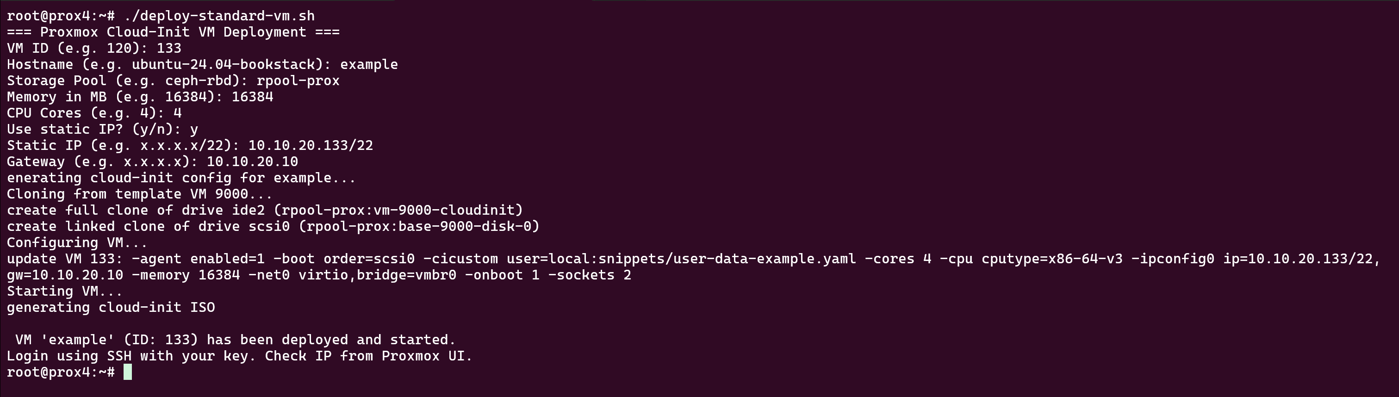Click the gateway value 10.10.20.10
This screenshot has width=1399, height=397.
[x=252, y=162]
